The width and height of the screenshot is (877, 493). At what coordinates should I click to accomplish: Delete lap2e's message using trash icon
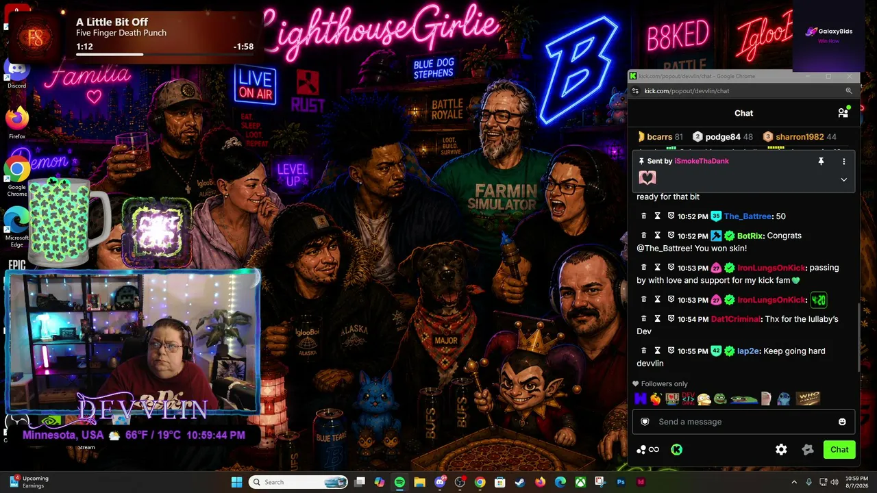643,351
